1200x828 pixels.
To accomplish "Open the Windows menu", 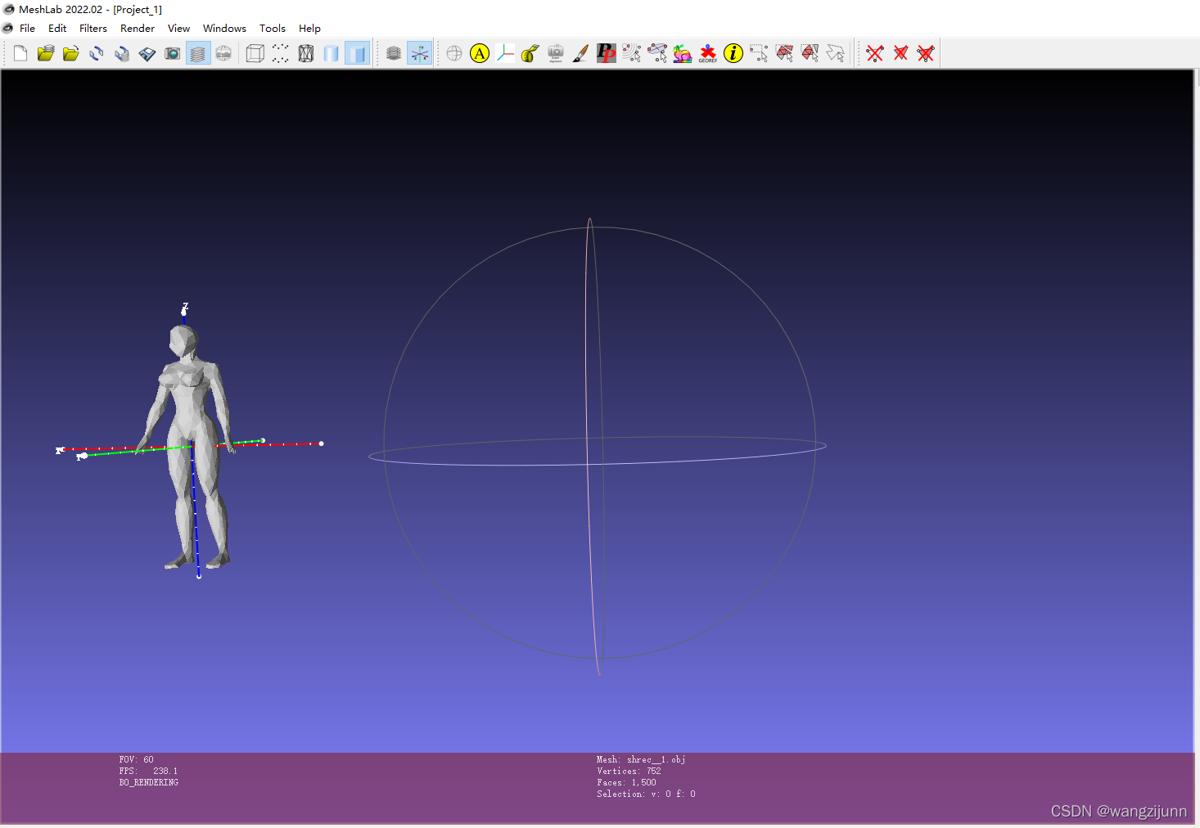I will tap(224, 28).
